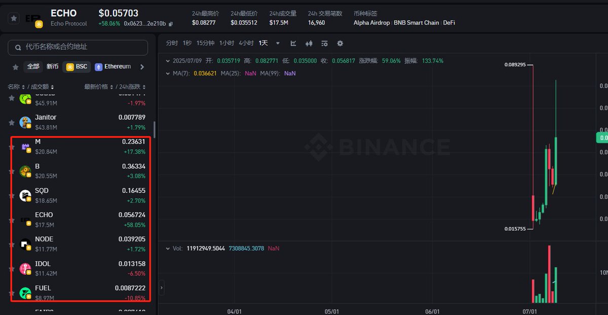Select IDOL price 0.013158
608x315 pixels.
pos(132,264)
